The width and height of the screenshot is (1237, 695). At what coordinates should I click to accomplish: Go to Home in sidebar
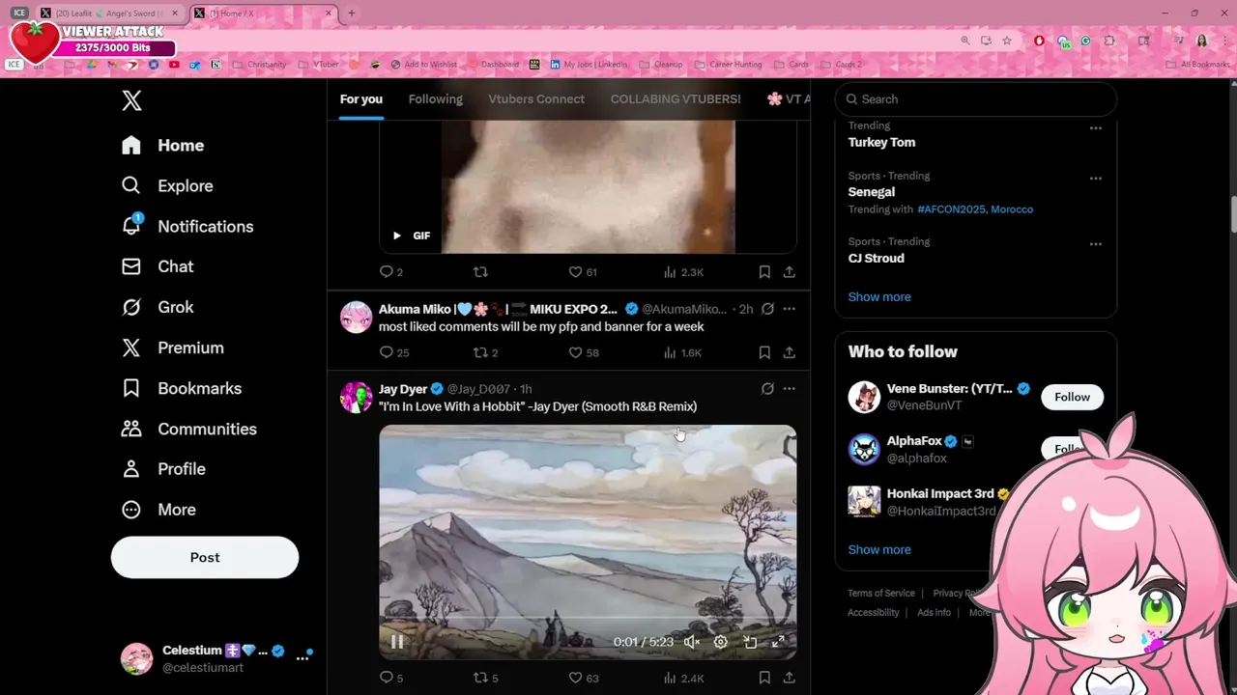tap(162, 145)
